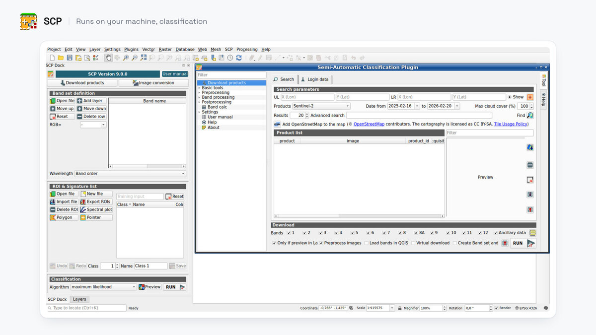Click the Pointer ROI tool button
Image resolution: width=596 pixels, height=335 pixels.
pyautogui.click(x=96, y=217)
